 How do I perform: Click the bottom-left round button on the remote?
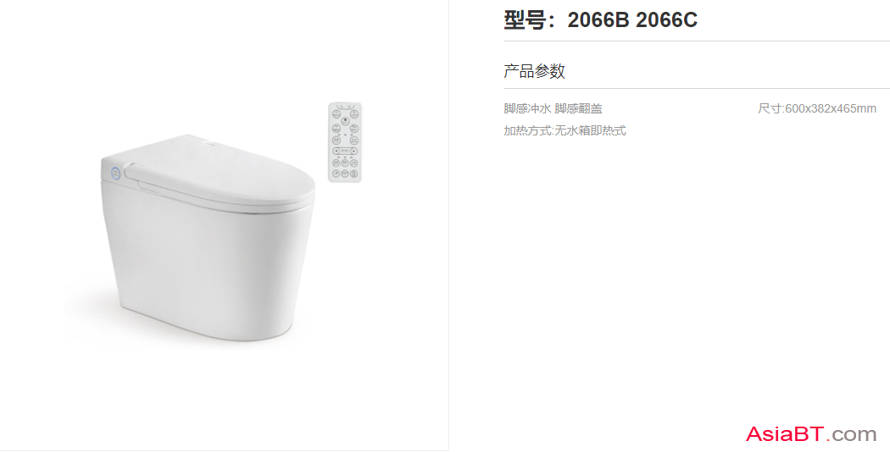point(336,174)
